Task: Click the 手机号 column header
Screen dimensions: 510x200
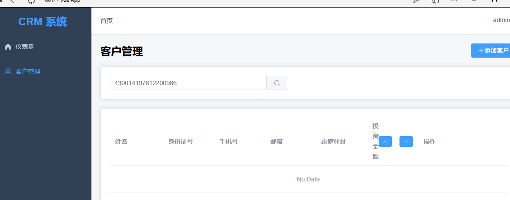Action: 228,142
